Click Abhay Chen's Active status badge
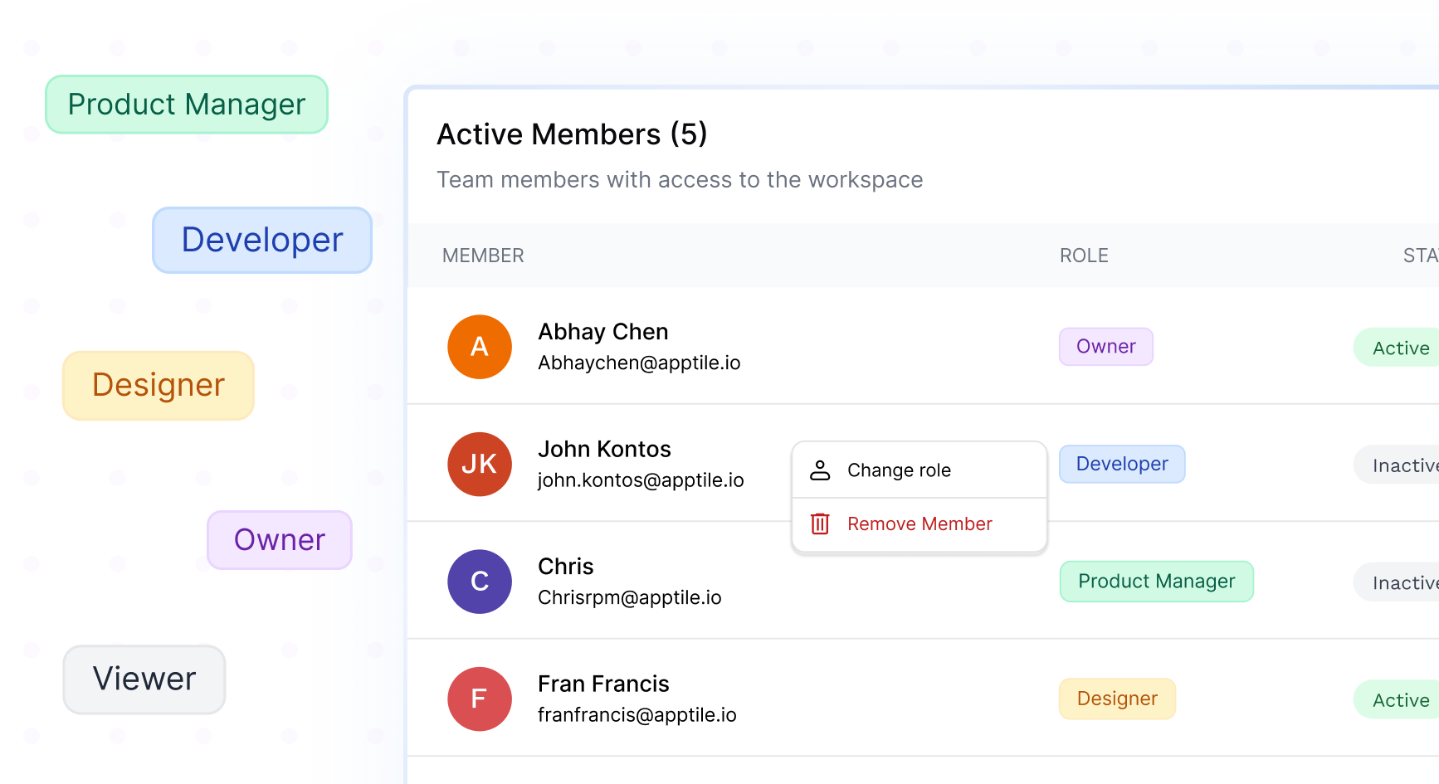The width and height of the screenshot is (1439, 784). [1398, 348]
